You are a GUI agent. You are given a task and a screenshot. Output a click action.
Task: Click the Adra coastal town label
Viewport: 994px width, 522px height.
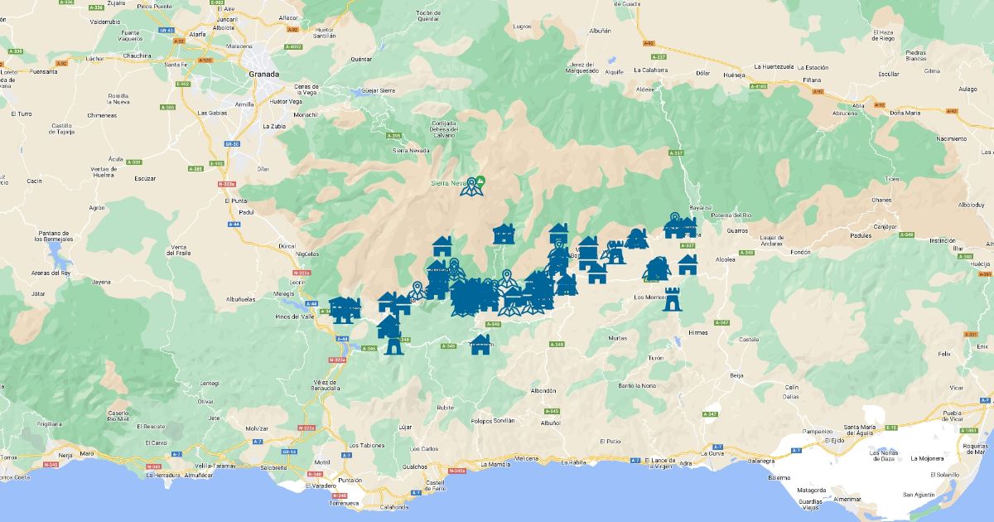[x=685, y=463]
